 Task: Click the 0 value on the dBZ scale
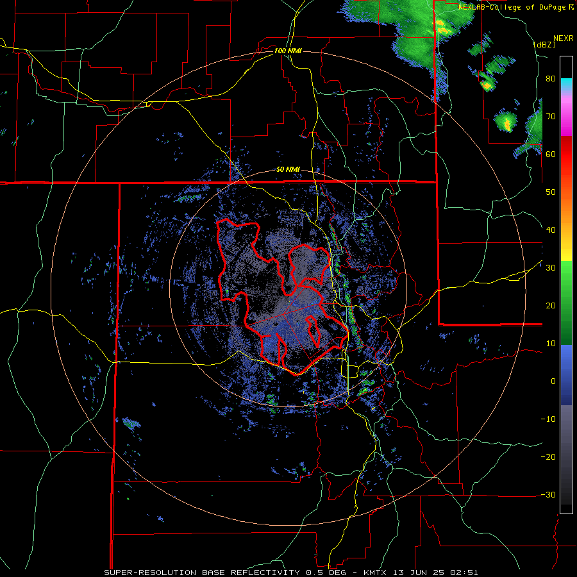click(x=553, y=381)
